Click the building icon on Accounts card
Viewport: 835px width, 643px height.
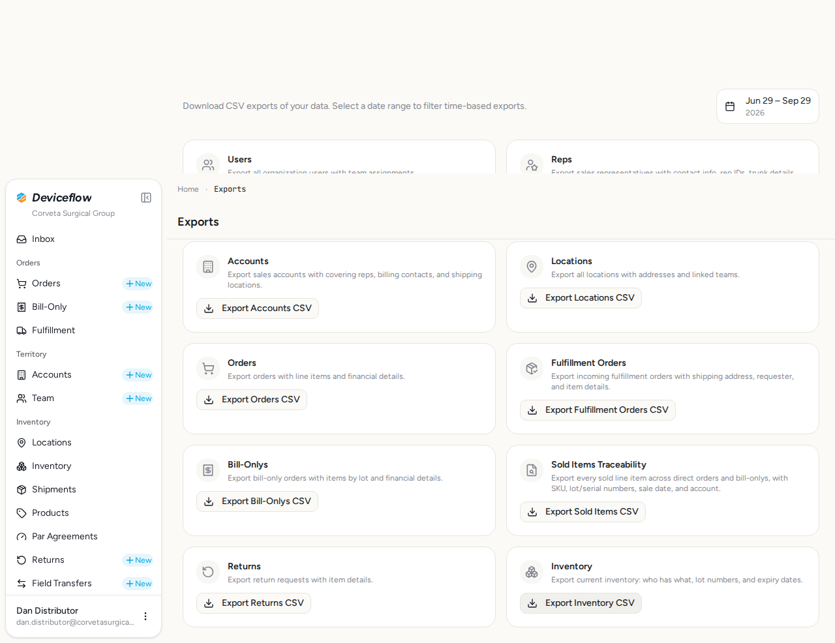point(208,267)
